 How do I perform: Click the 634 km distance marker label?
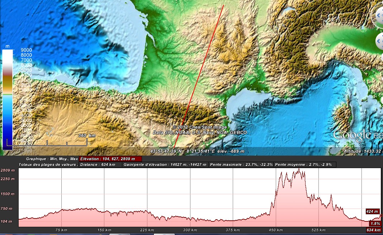374,230
